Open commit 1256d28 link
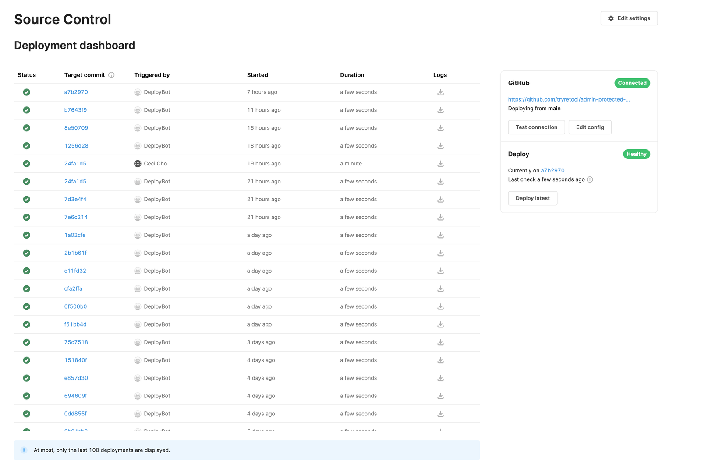The image size is (701, 464). click(x=76, y=146)
